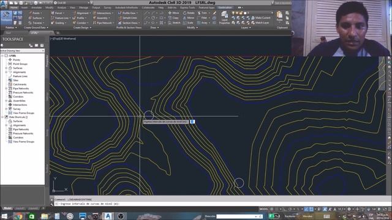Switch to the Home ribbon tab
The height and width of the screenshot is (220, 392).
(13, 8)
